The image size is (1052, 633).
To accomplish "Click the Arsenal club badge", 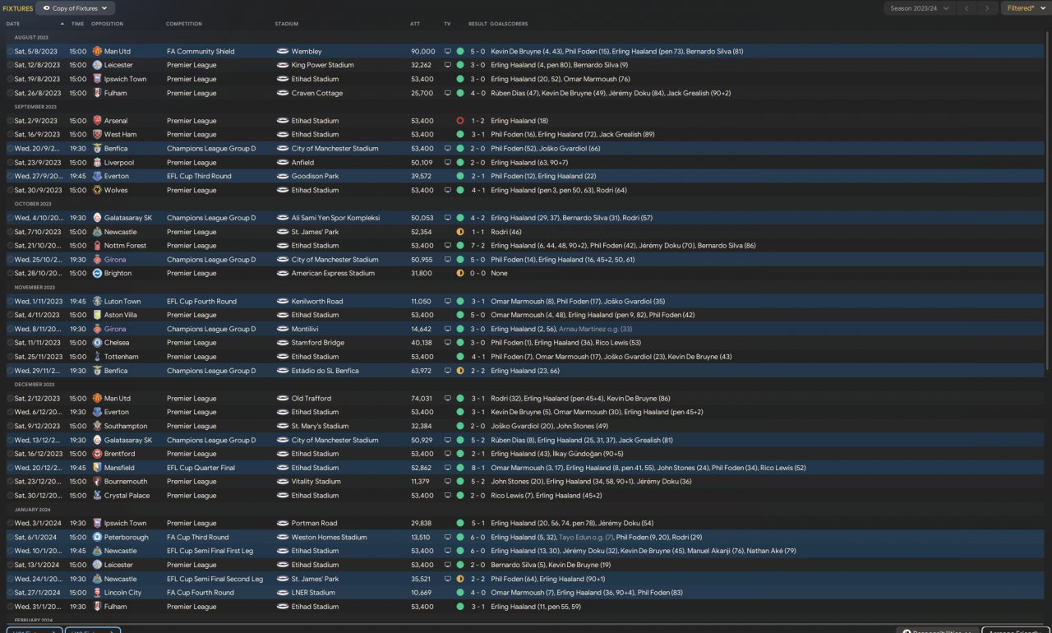I will click(x=97, y=121).
